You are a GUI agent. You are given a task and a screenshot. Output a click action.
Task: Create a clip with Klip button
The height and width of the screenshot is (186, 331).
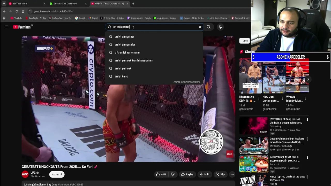click(220, 174)
